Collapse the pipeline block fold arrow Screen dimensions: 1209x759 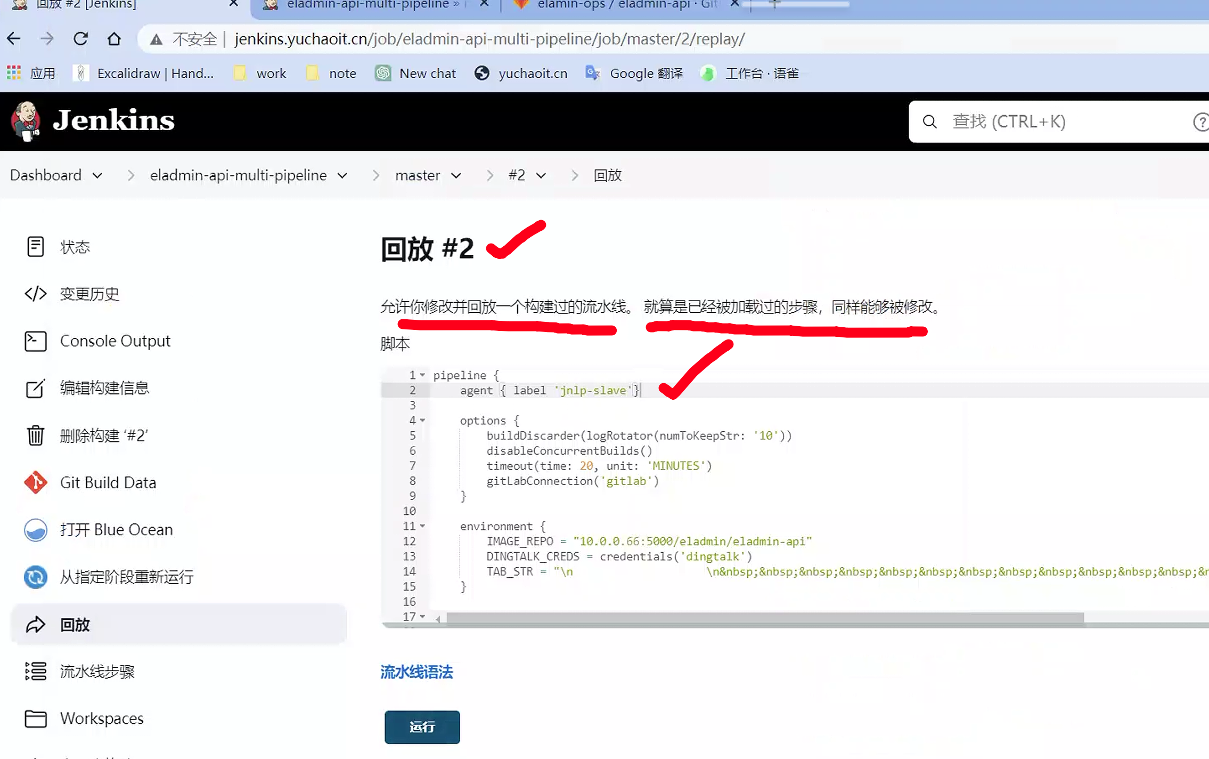pyautogui.click(x=422, y=375)
